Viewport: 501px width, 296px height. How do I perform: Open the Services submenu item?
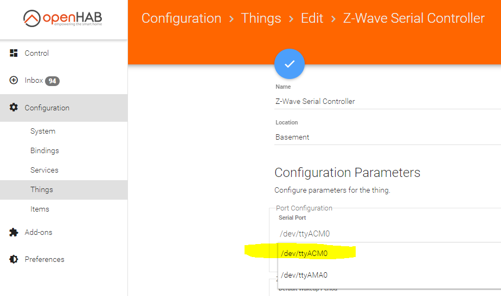click(x=64, y=170)
